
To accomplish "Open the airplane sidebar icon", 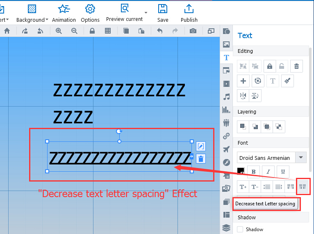I will [226, 149].
